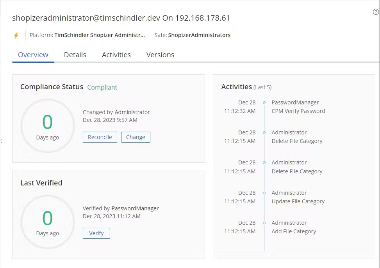Screen dimensions: 380x268
Task: Switch to the Versions tab
Action: 160,55
